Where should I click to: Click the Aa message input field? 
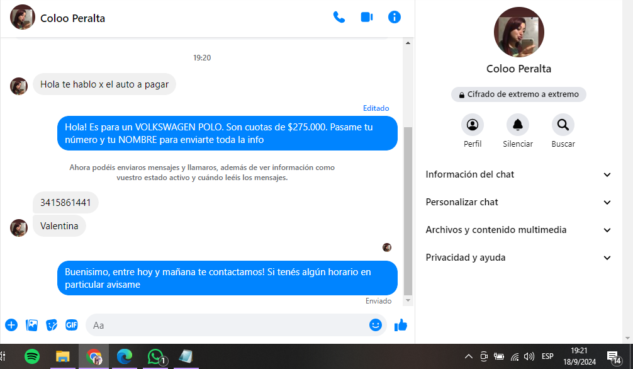coord(227,326)
